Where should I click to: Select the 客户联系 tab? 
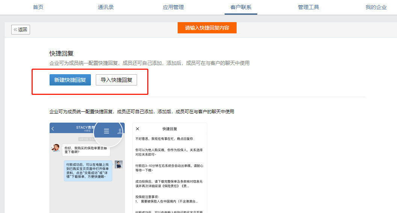click(x=241, y=7)
